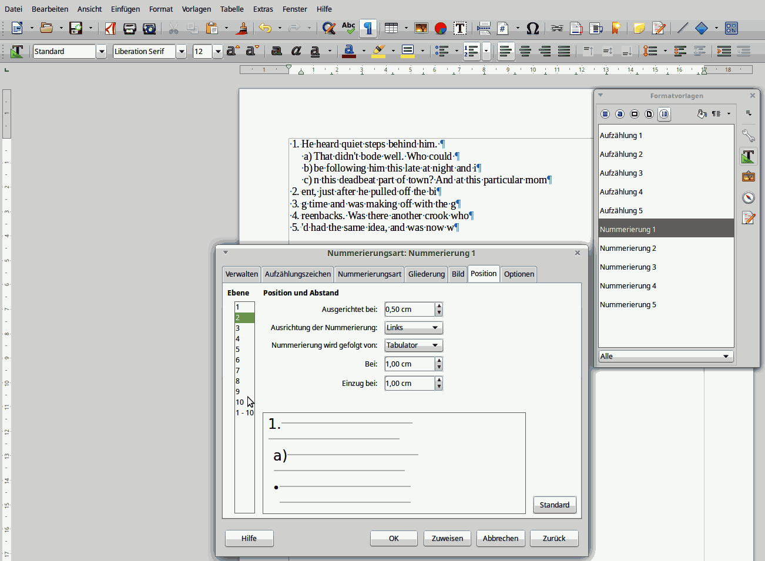
Task: Click the Italic 'a' formatting icon
Action: click(x=296, y=52)
